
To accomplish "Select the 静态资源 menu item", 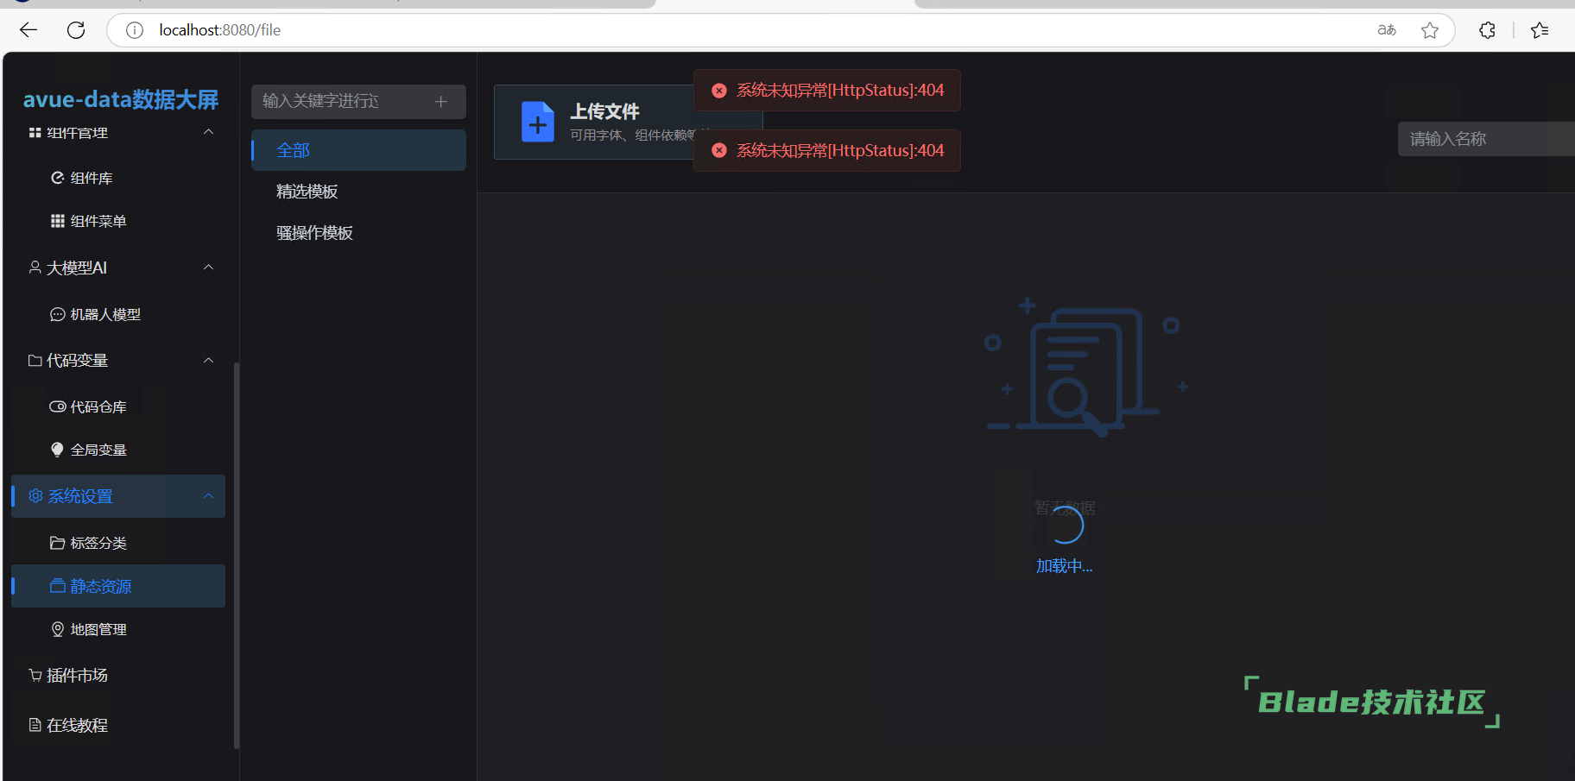I will tap(118, 586).
